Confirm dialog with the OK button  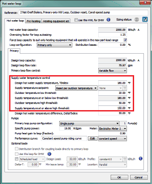(119, 177)
